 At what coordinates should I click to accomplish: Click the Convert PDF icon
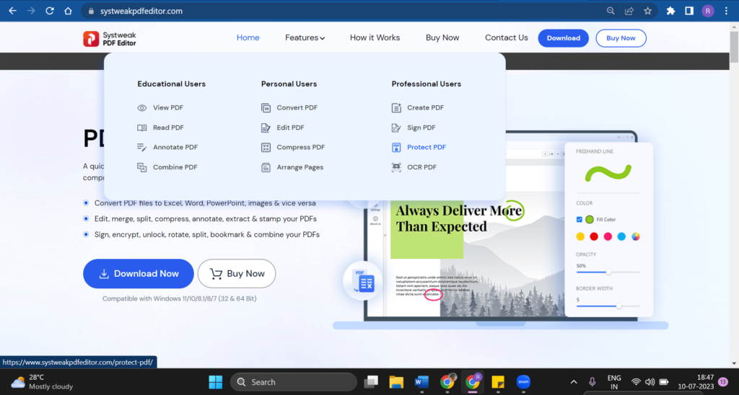point(266,108)
